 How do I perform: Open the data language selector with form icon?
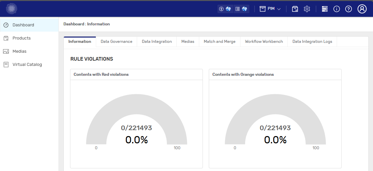[241, 9]
